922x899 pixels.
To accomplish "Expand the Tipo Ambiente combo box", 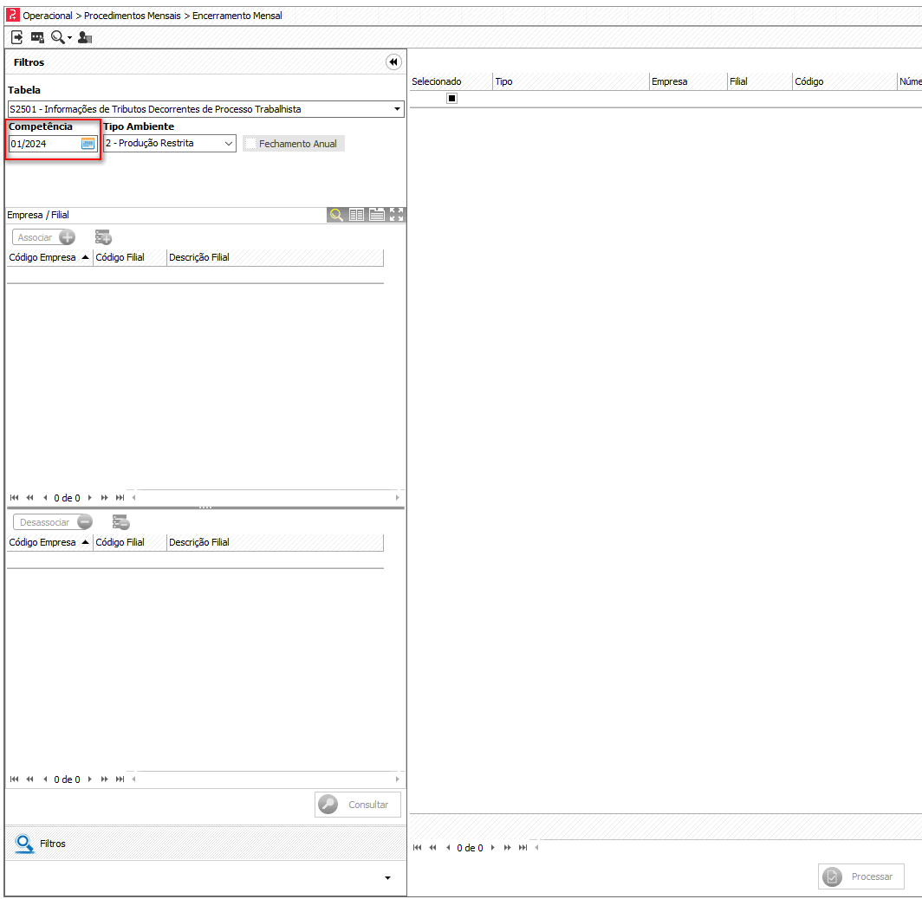I will (x=229, y=144).
